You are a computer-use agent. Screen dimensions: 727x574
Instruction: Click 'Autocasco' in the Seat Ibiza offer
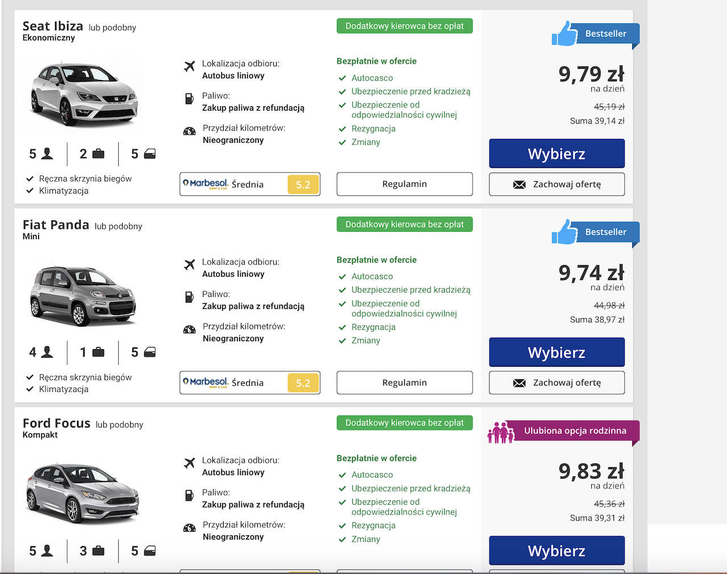[372, 78]
